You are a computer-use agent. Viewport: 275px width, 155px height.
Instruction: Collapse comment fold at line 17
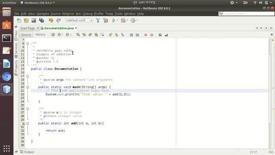pos(27,76)
